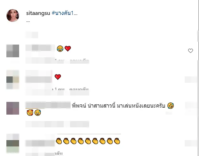This screenshot has width=199, height=156.
Task: Click the sweat-smile emoji in third comment
Action: [x=38, y=113]
